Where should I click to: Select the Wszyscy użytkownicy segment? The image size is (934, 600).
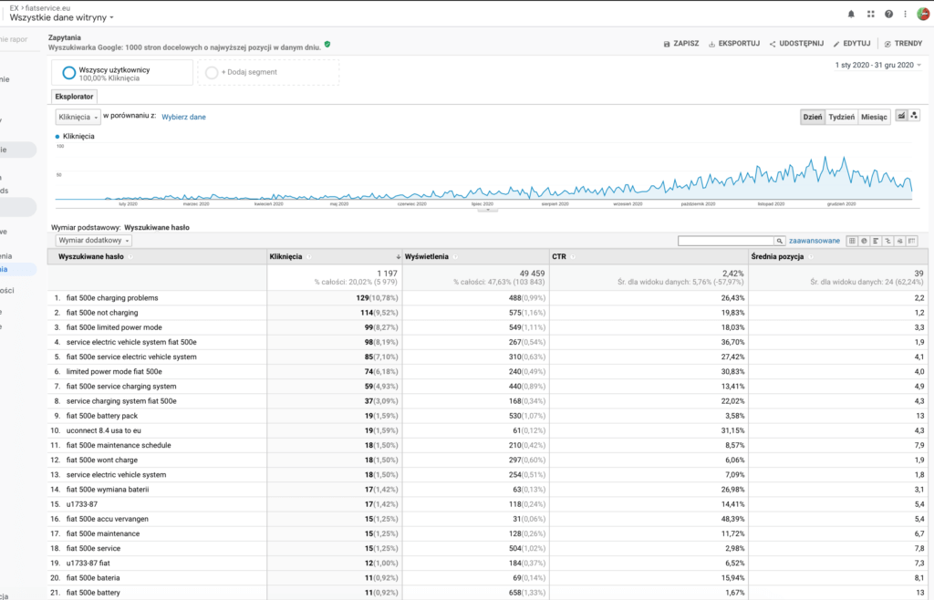pyautogui.click(x=122, y=73)
